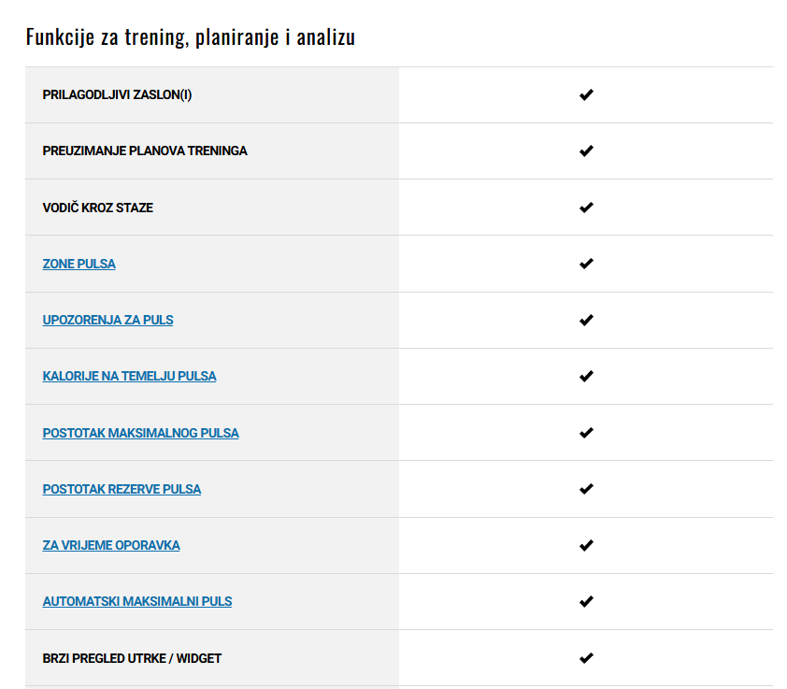Viewport: 787px width, 689px height.
Task: Click checkmark in Kalorije na temelju pulsa row
Action: coord(586,376)
